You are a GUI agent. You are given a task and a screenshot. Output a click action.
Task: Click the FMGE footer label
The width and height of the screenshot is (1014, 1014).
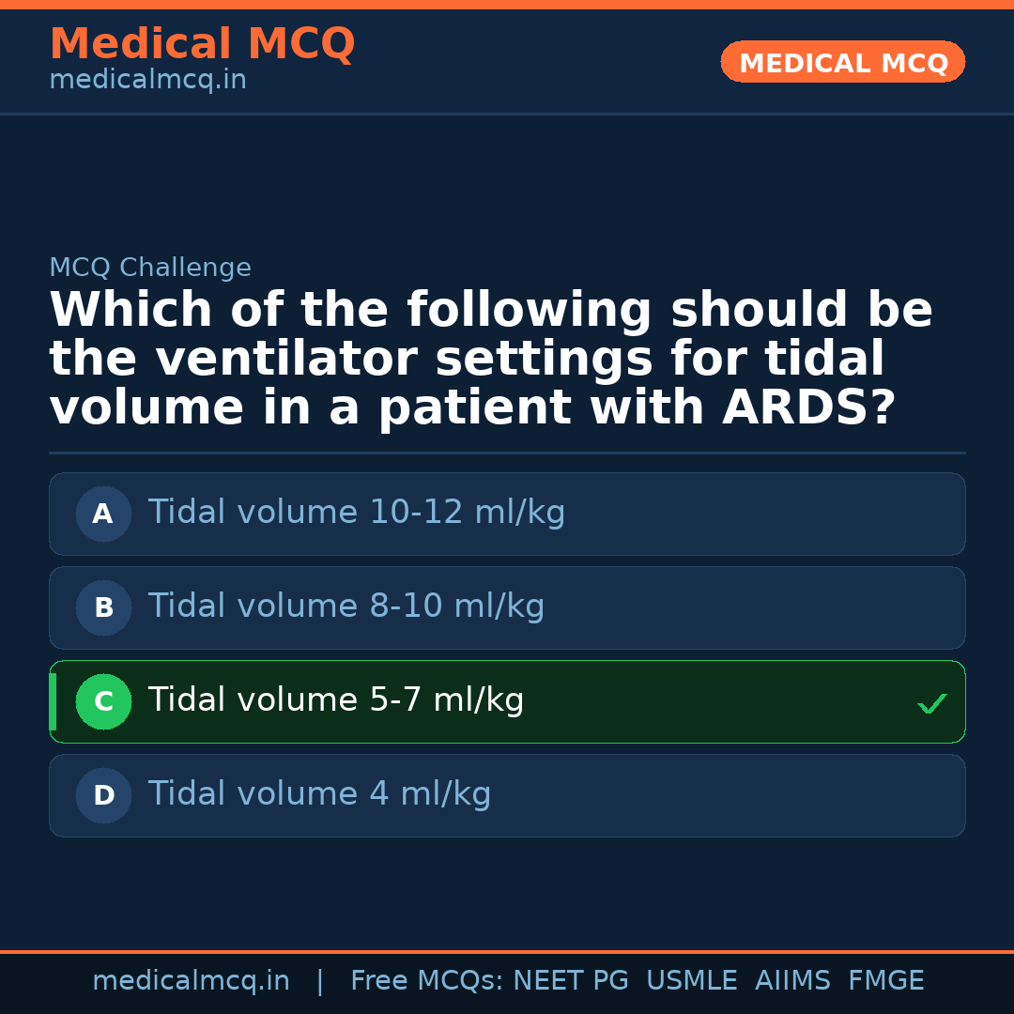coord(885,981)
